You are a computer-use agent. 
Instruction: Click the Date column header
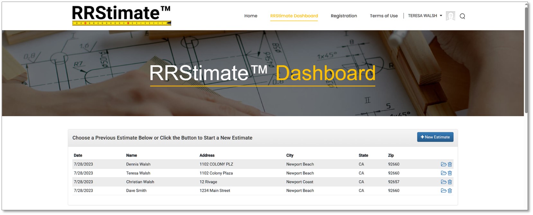78,155
